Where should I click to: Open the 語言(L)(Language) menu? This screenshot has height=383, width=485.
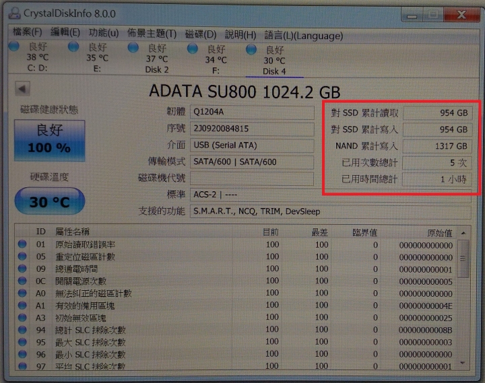pyautogui.click(x=303, y=36)
